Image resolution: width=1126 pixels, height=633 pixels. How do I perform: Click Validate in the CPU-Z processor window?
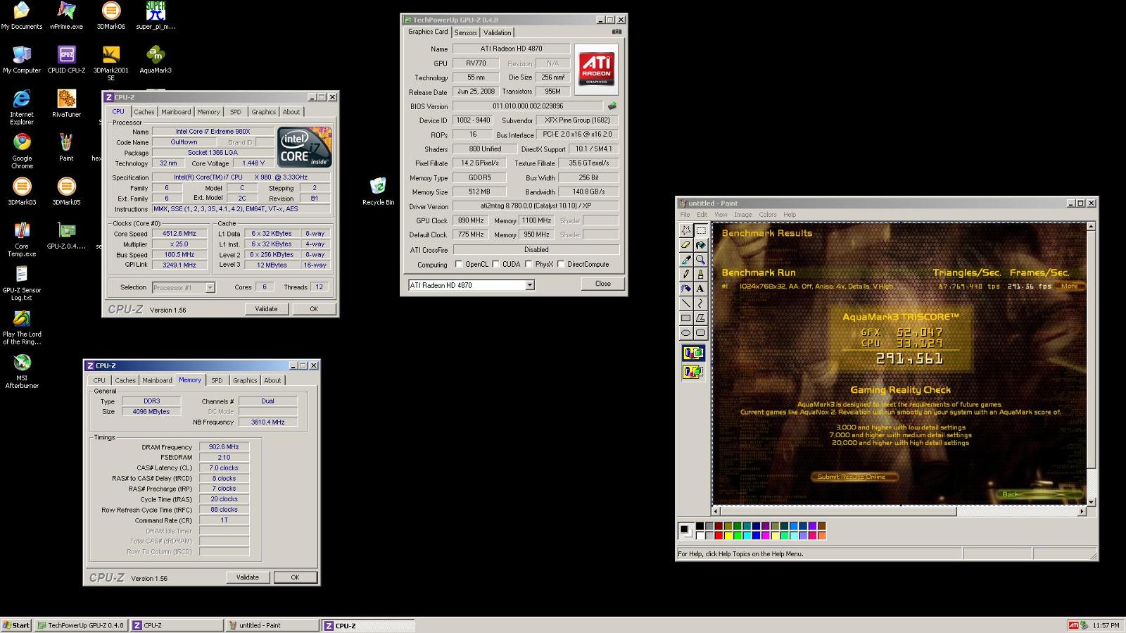click(x=266, y=309)
